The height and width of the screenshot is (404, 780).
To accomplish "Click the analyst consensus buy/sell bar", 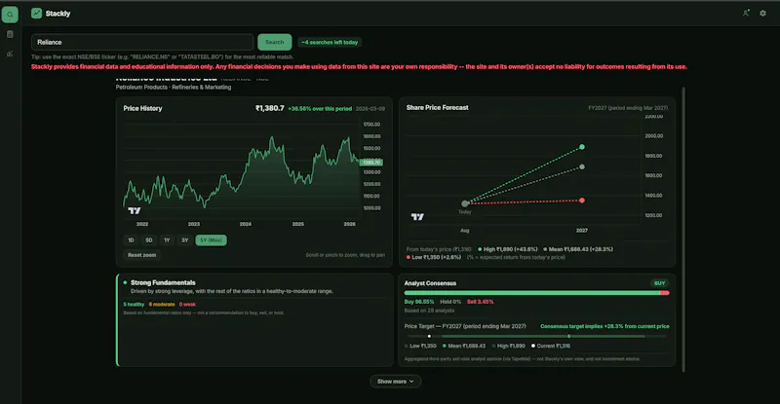I will [x=537, y=293].
